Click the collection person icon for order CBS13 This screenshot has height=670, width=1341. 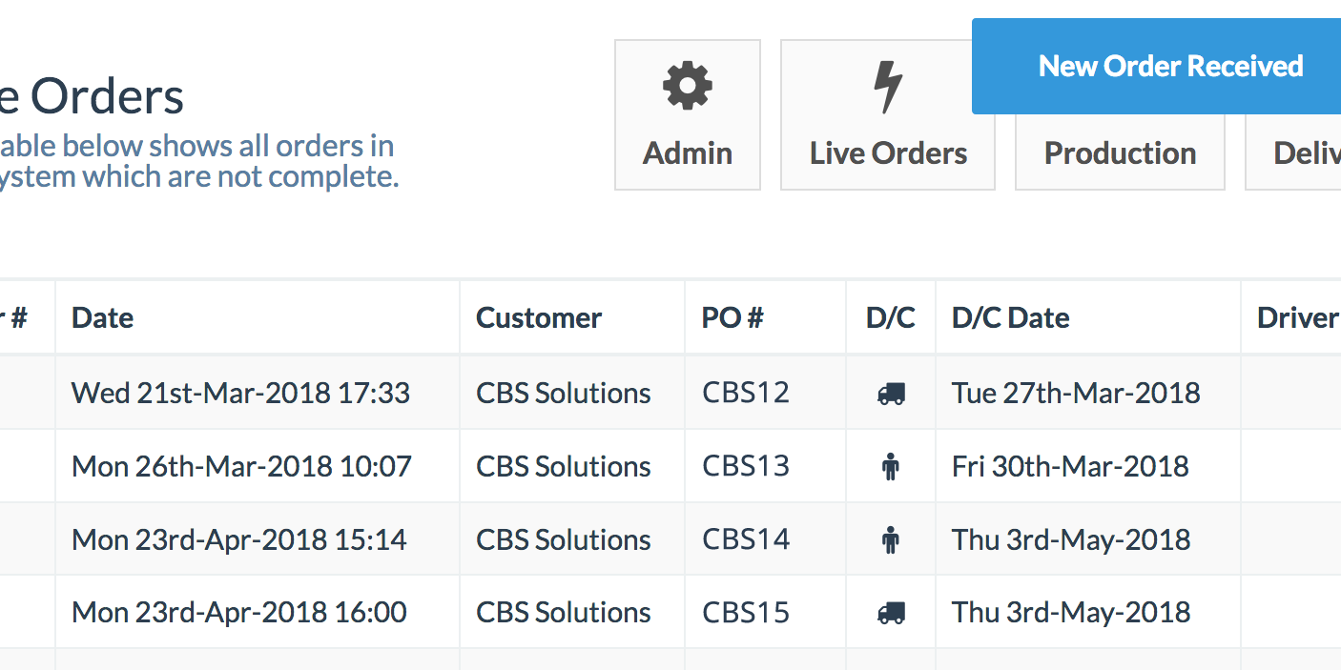point(890,465)
